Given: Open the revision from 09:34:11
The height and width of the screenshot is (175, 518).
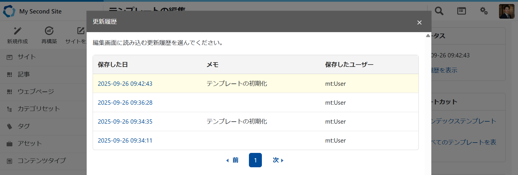Looking at the screenshot, I should [125, 141].
